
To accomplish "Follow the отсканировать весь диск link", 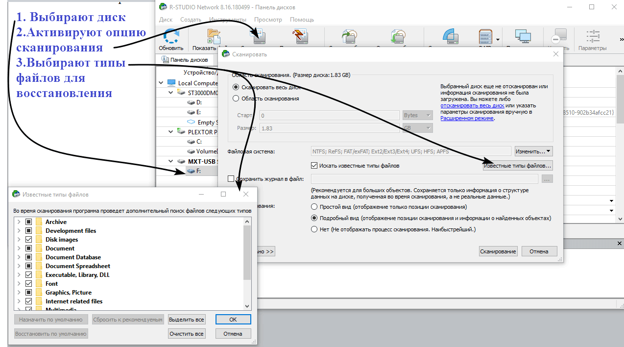I will coord(472,105).
